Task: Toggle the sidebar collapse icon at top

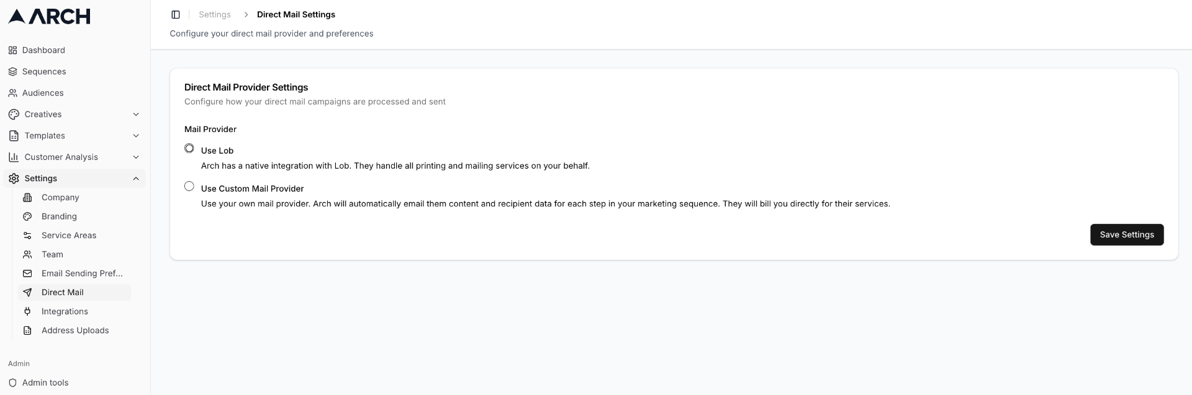Action: [x=176, y=14]
